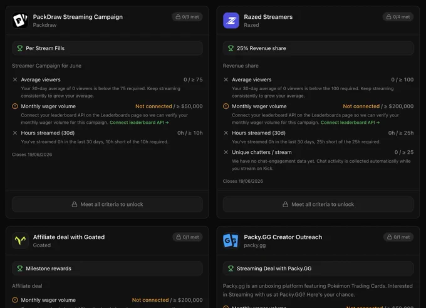Image resolution: width=426 pixels, height=308 pixels.
Task: Click the PackDraw logo icon
Action: (x=20, y=21)
